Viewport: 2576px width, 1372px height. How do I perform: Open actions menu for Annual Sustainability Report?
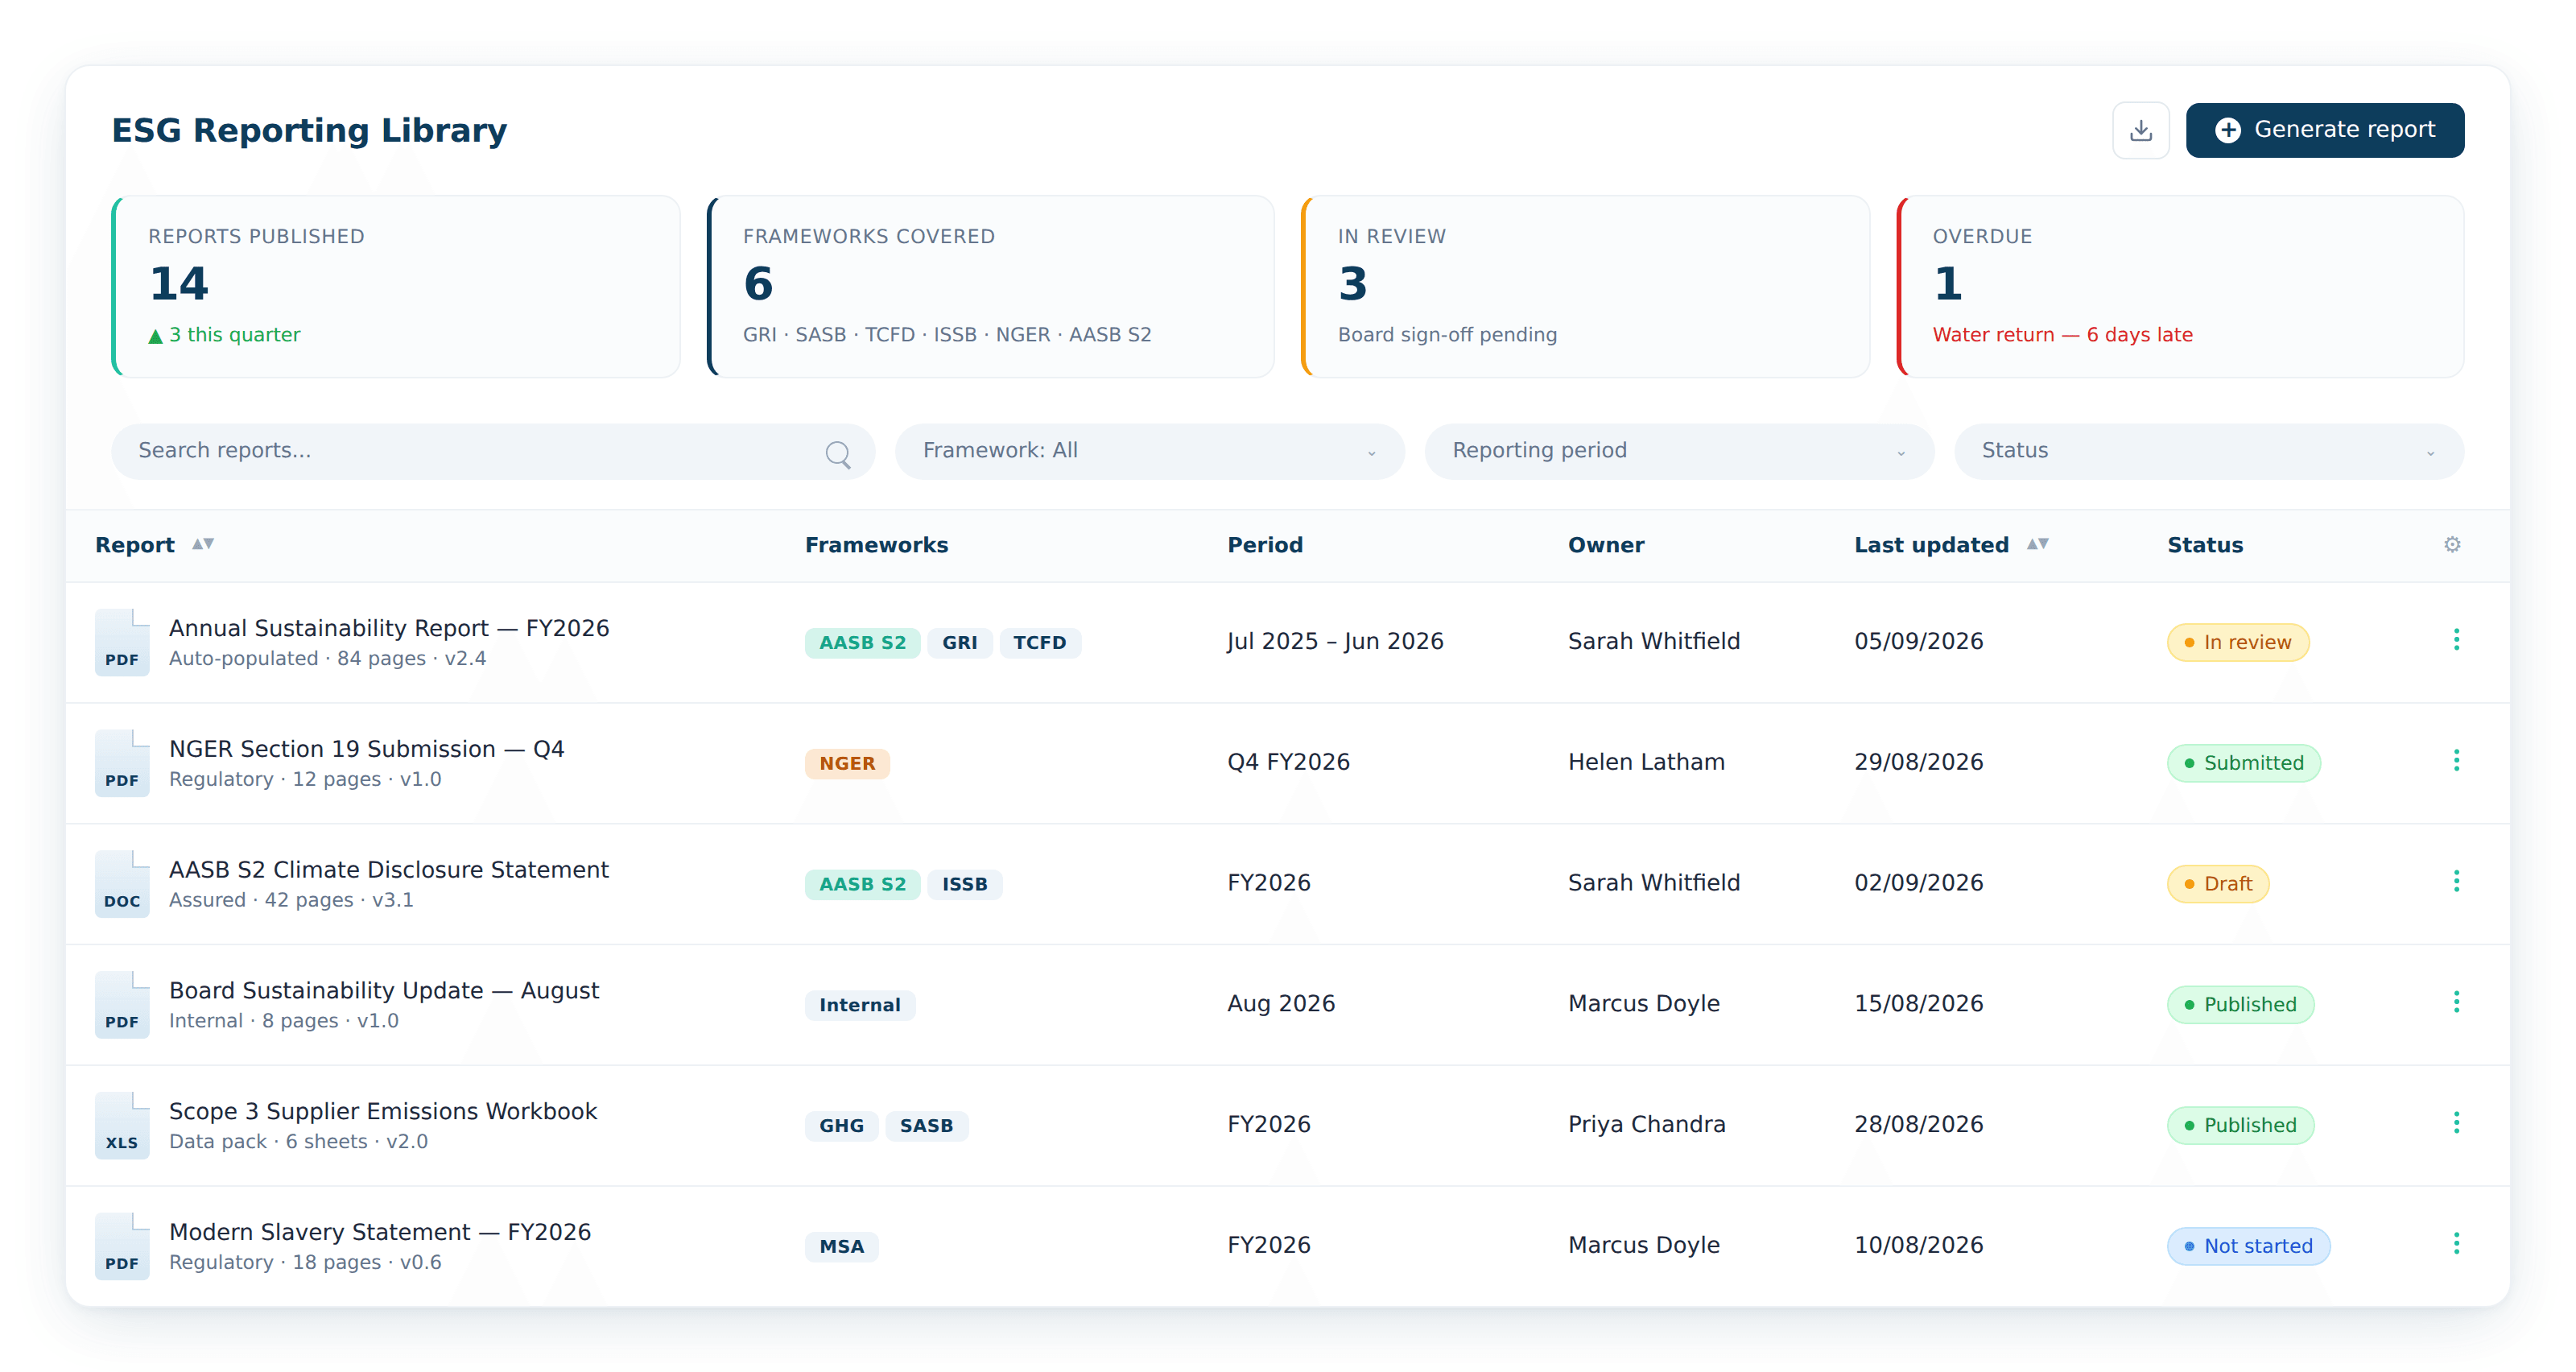(2456, 640)
